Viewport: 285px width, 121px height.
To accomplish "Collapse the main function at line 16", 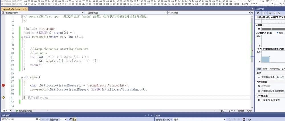I will [22, 77].
